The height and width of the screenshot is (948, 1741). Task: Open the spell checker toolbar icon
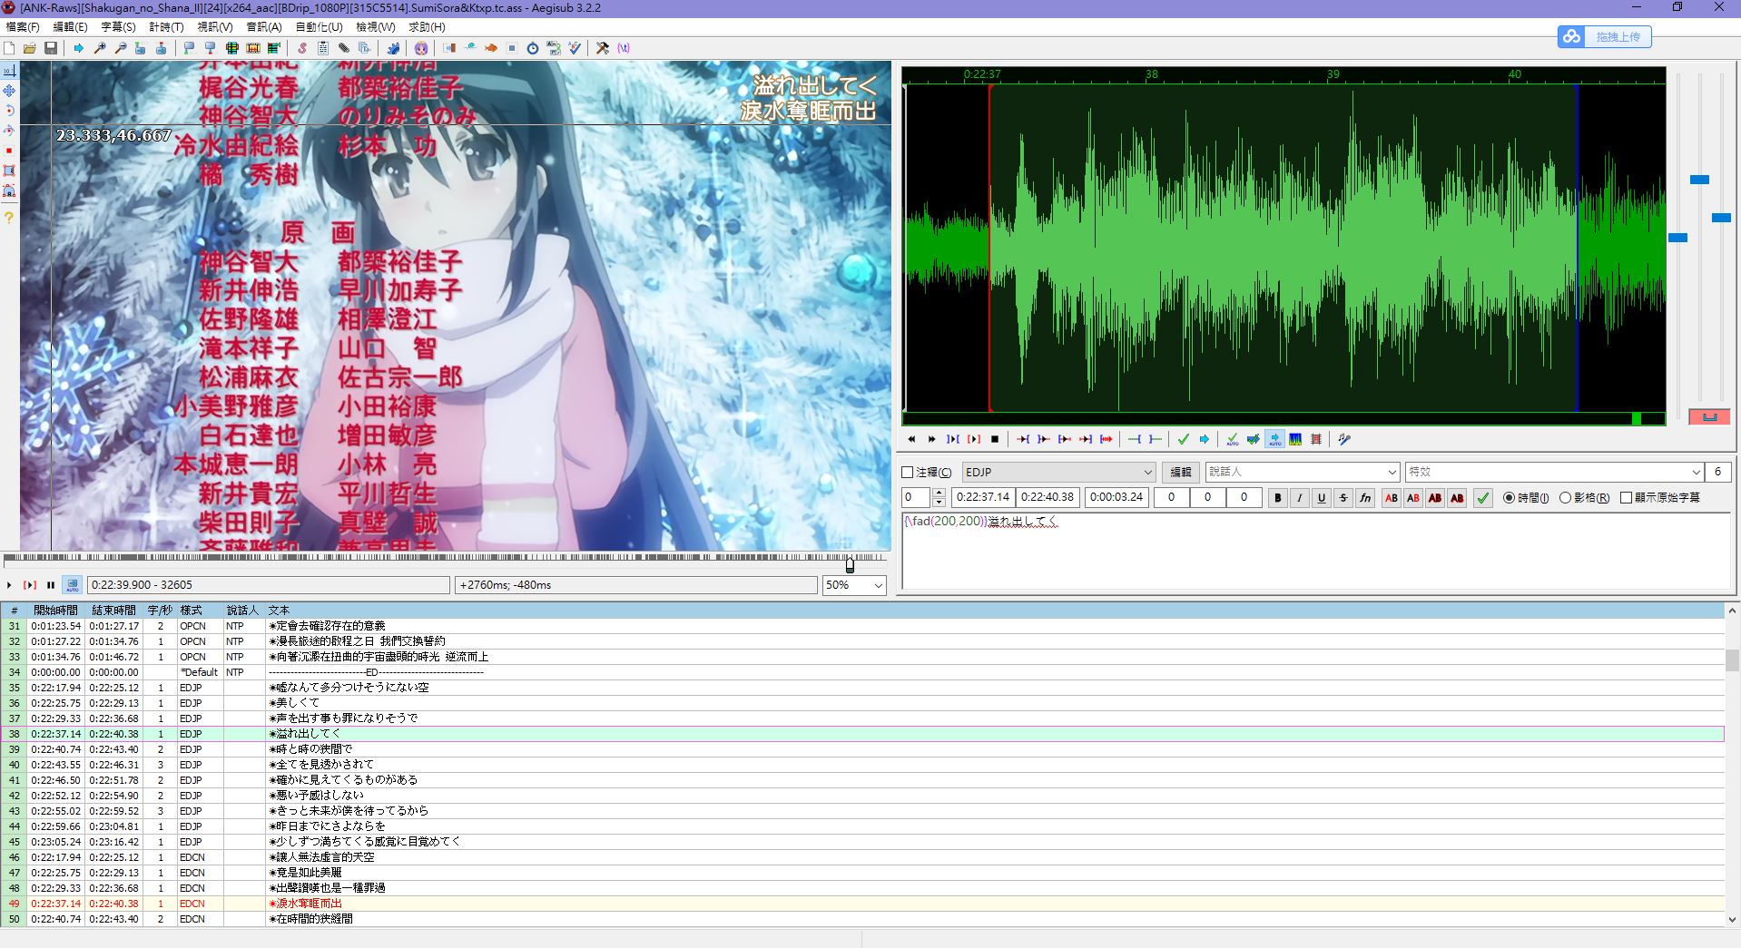(574, 48)
